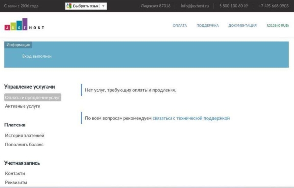This screenshot has height=188, width=294.
Task: Select Оплата и продление услуг sidebar item
Action: coord(33,97)
